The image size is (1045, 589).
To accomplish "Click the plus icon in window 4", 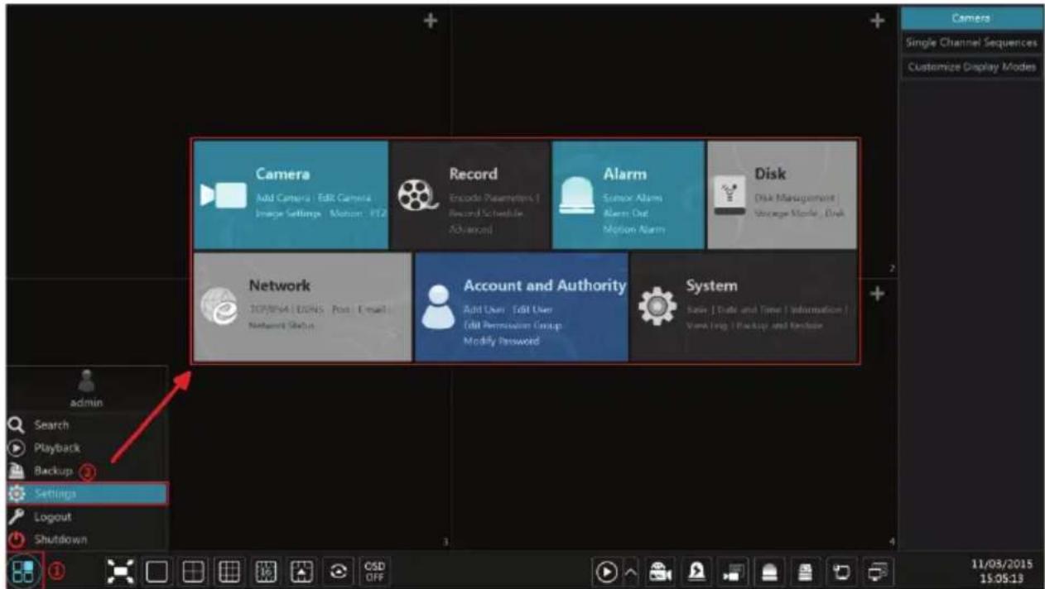I will click(x=879, y=294).
